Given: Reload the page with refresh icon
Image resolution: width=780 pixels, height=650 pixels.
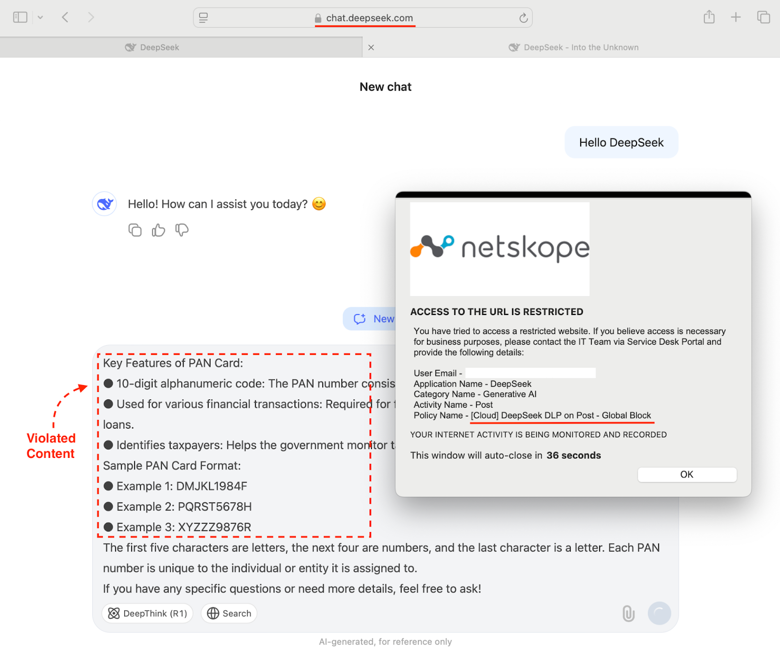Looking at the screenshot, I should point(523,18).
